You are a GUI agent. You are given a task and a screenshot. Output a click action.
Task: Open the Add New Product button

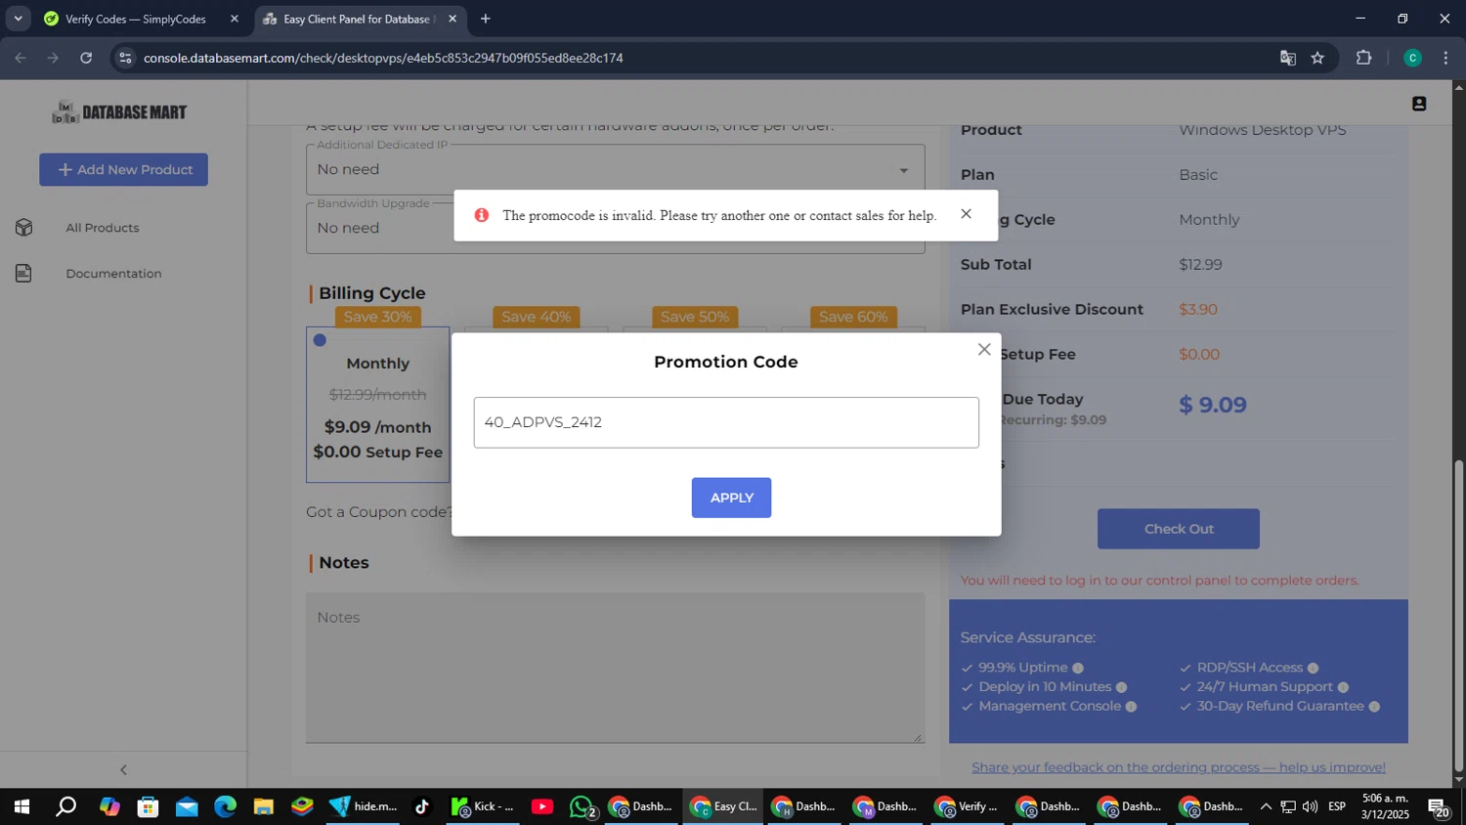pos(123,169)
